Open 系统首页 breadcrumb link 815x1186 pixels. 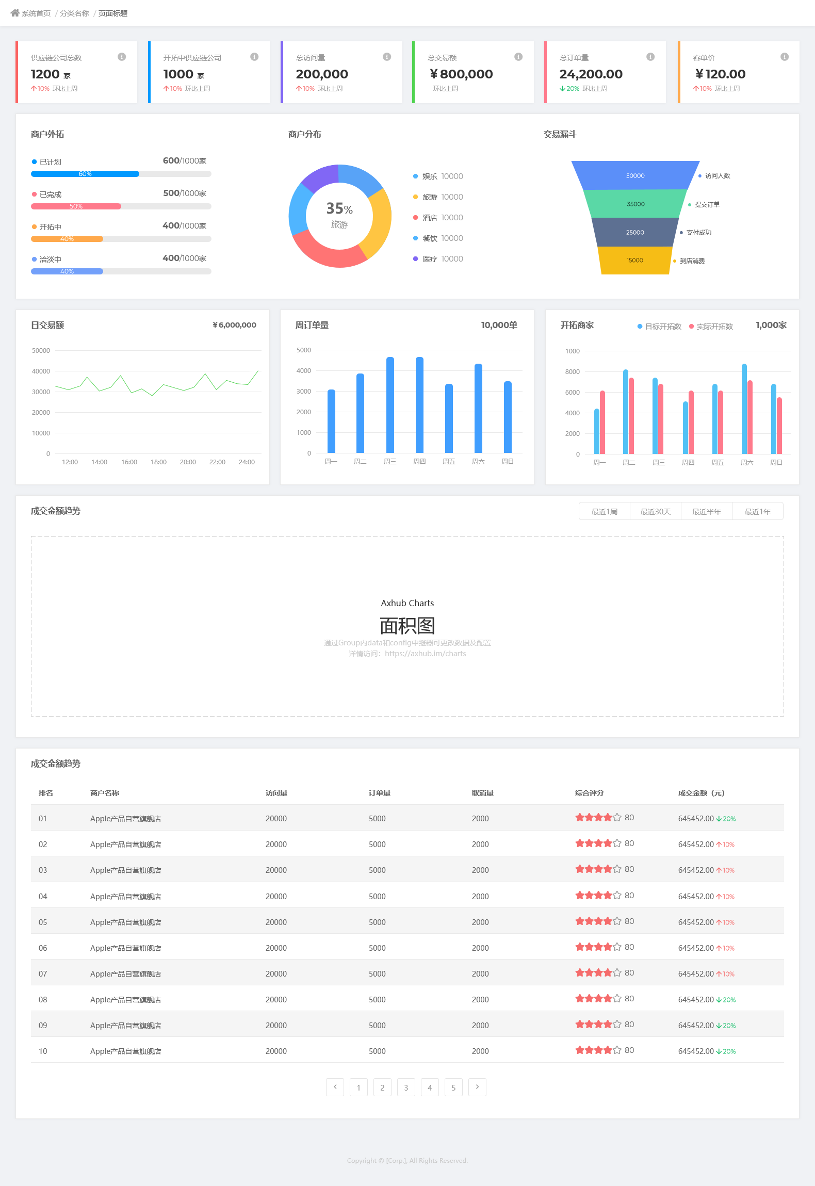(x=36, y=13)
